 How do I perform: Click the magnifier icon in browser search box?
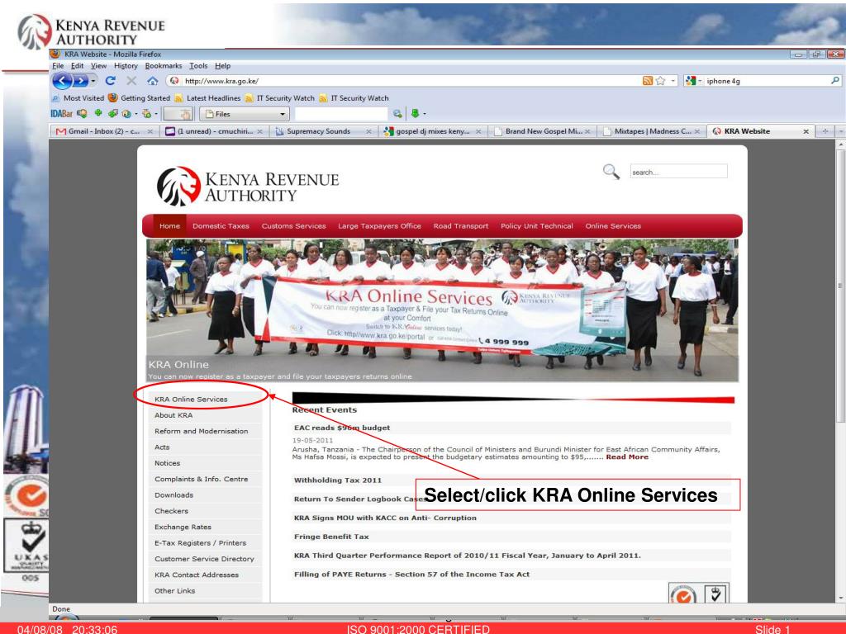click(x=835, y=80)
